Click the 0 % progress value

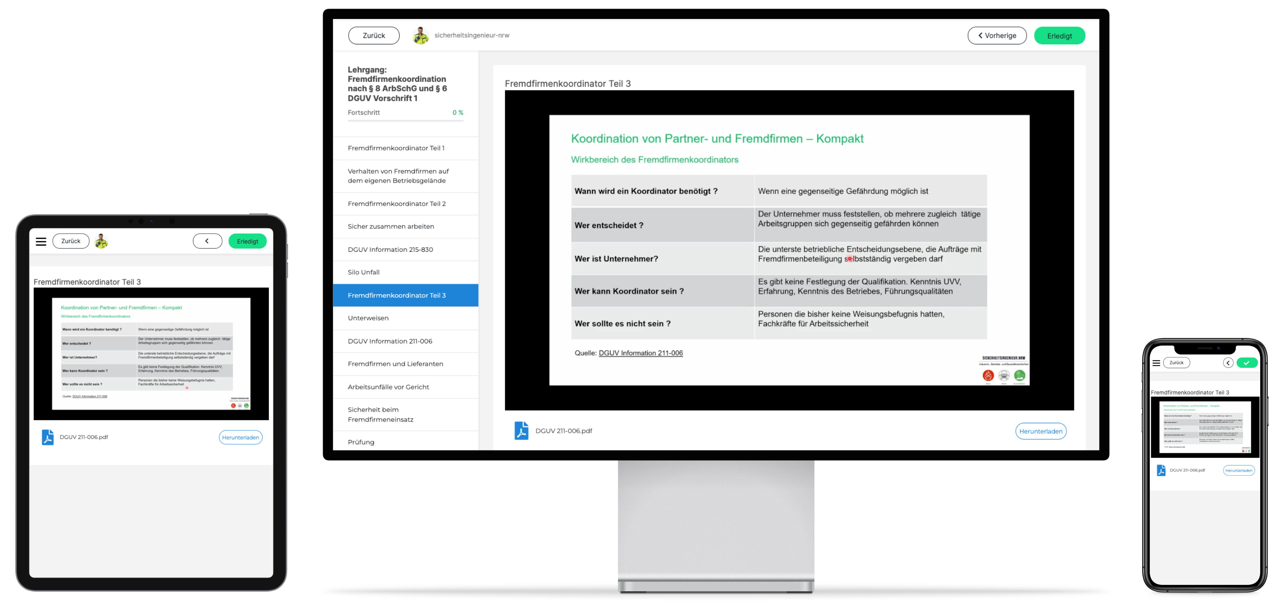point(457,113)
